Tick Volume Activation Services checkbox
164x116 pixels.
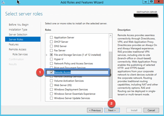pyautogui.click(x=51, y=81)
